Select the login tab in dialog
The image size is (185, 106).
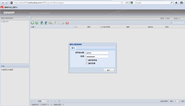tap(73, 48)
